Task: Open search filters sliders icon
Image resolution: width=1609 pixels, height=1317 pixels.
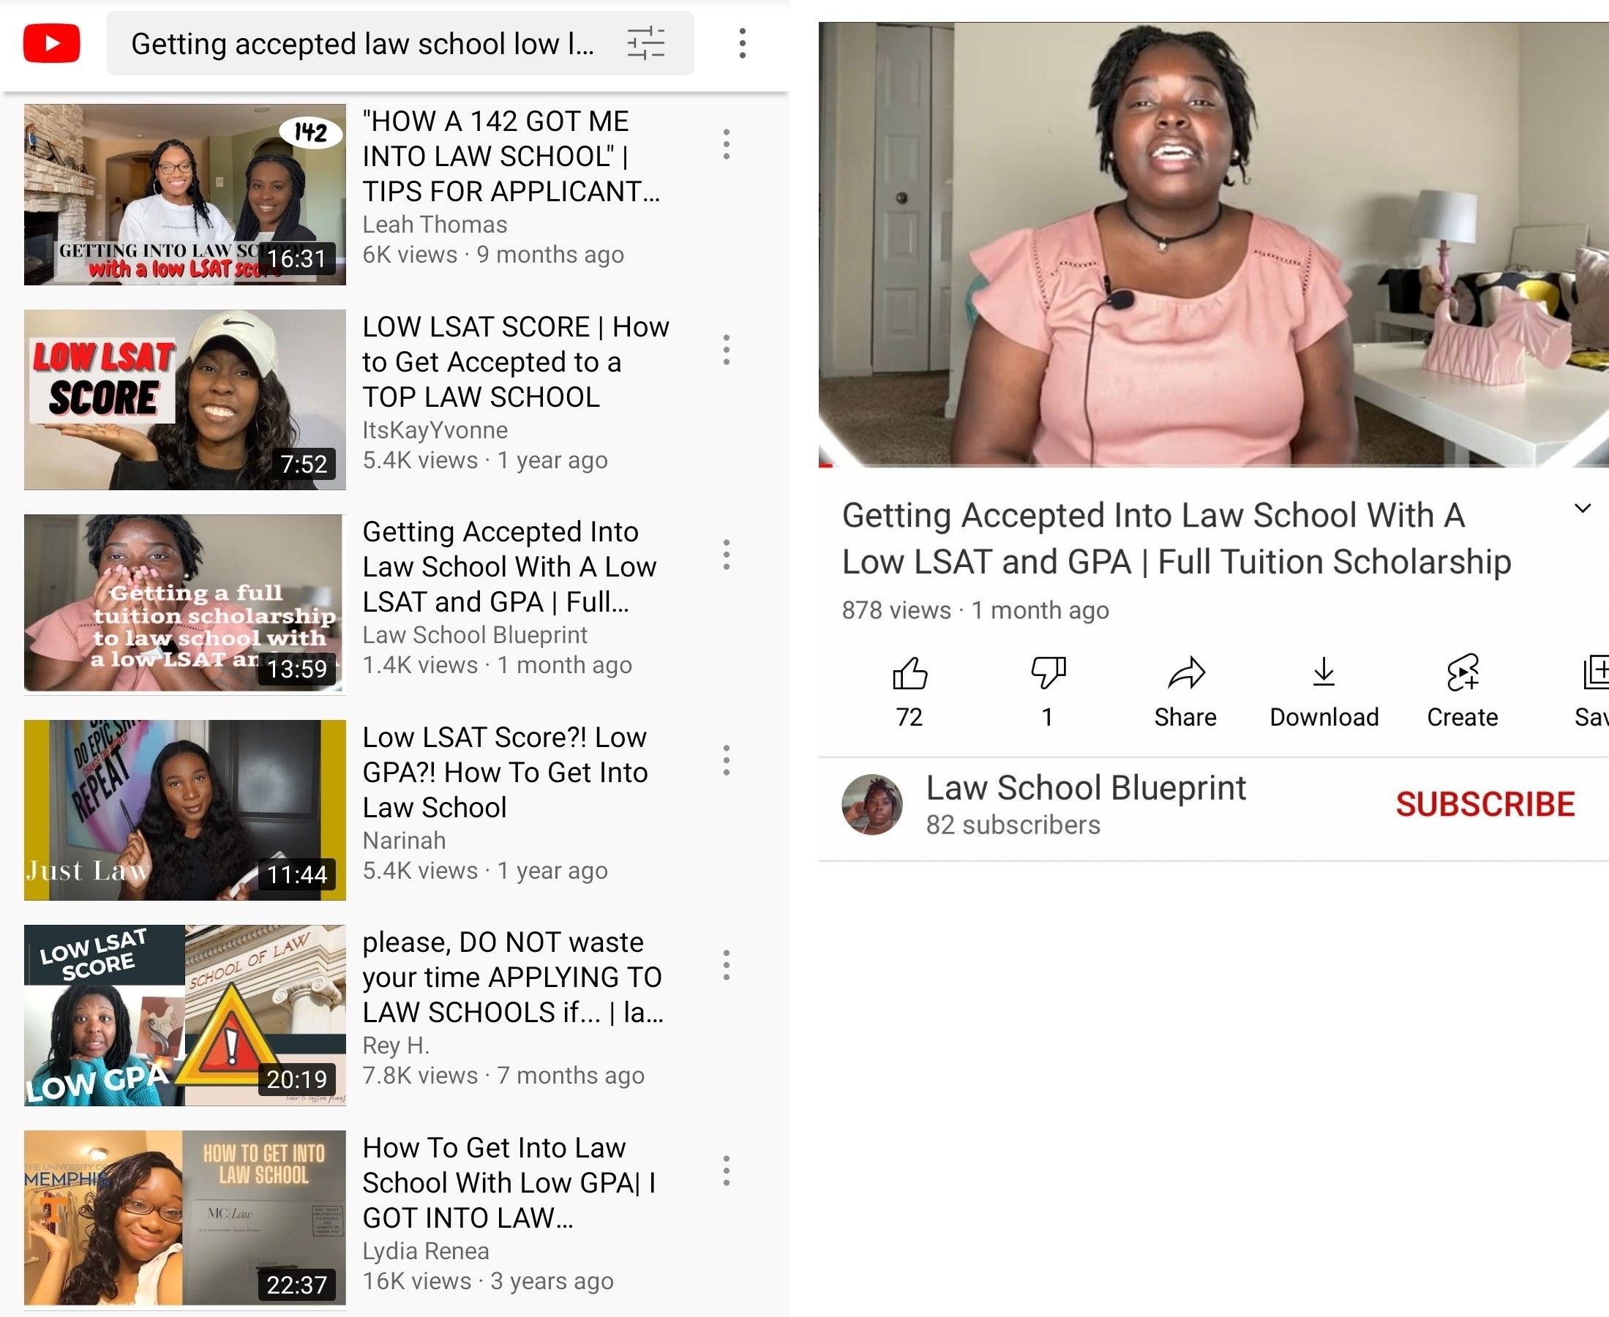Action: [x=646, y=43]
